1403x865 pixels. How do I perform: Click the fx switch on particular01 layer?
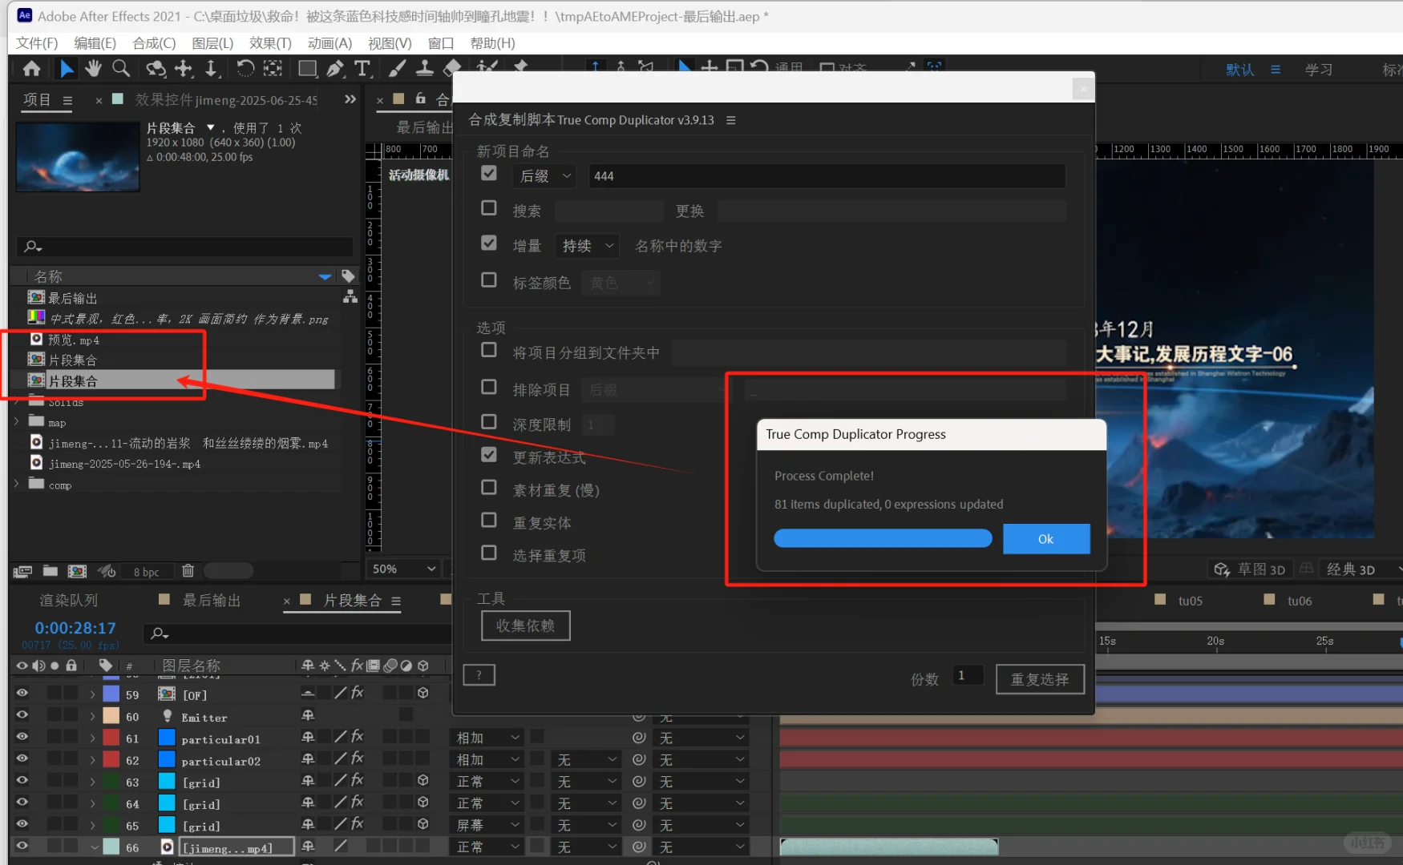click(358, 737)
